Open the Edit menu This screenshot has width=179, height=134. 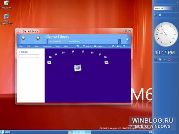coord(28,46)
